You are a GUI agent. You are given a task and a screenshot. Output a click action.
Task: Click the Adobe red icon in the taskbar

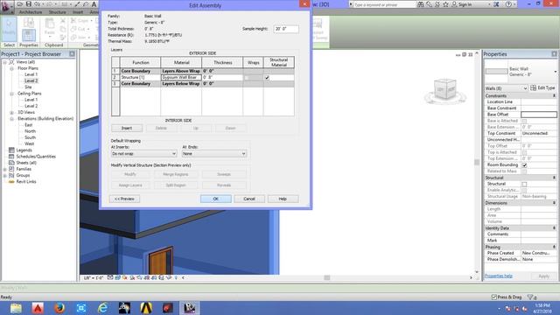pos(38,308)
